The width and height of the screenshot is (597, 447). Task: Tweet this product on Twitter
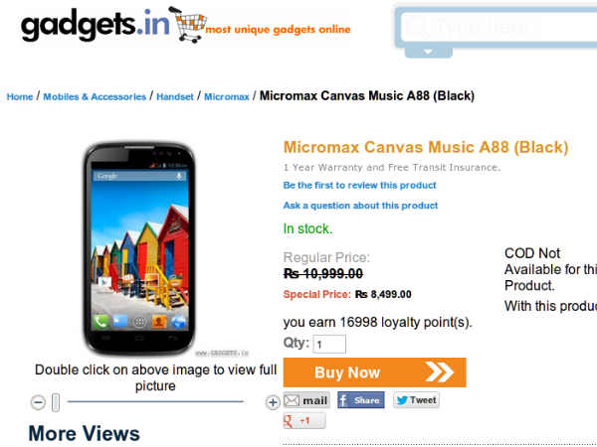coord(415,400)
